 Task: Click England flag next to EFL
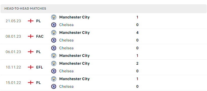pos(31,67)
